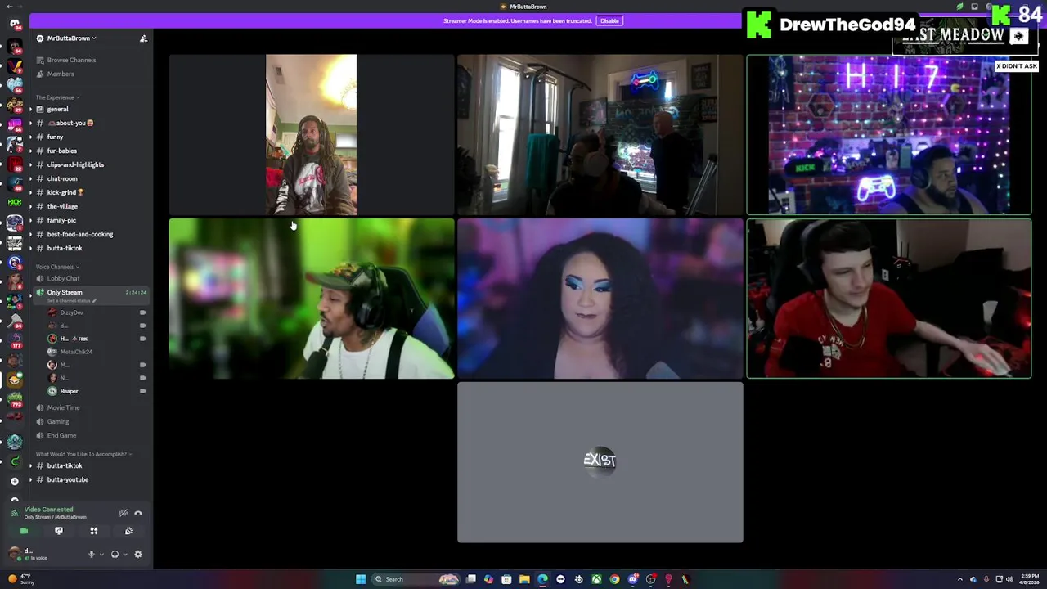Focus the man with dreadlocks video tile
The height and width of the screenshot is (589, 1047).
[x=311, y=134]
